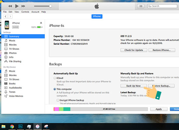Click the teal segment of storage bar

pos(67,109)
